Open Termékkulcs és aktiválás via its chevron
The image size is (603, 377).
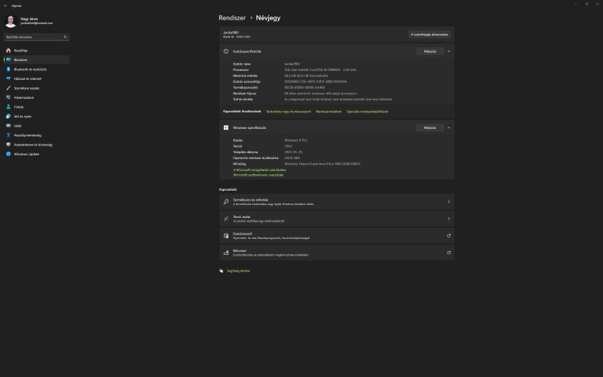pyautogui.click(x=448, y=201)
